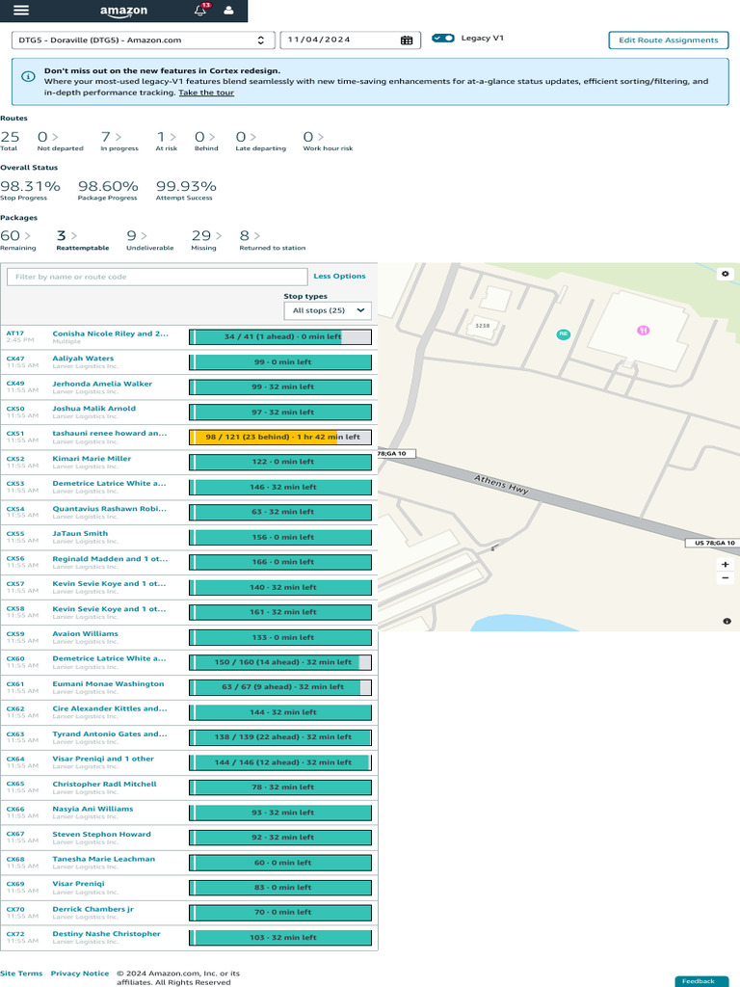Follow the Take the tour link
Viewport: 740px width, 987px height.
pos(206,93)
